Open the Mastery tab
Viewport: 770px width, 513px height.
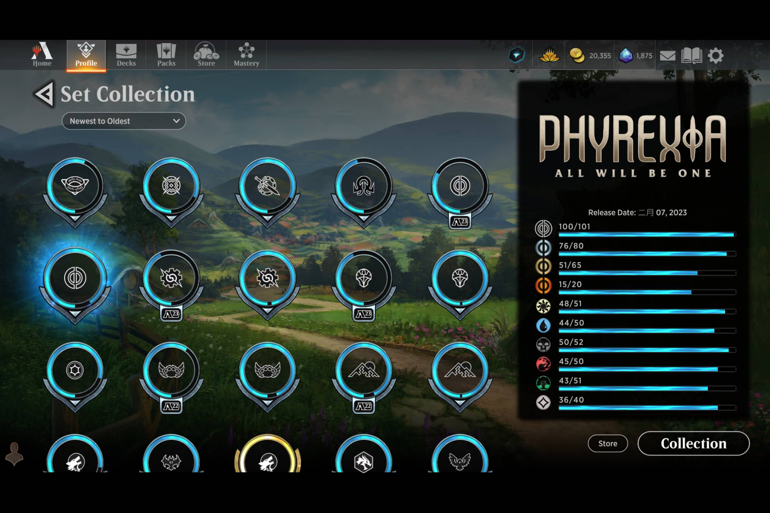point(246,55)
